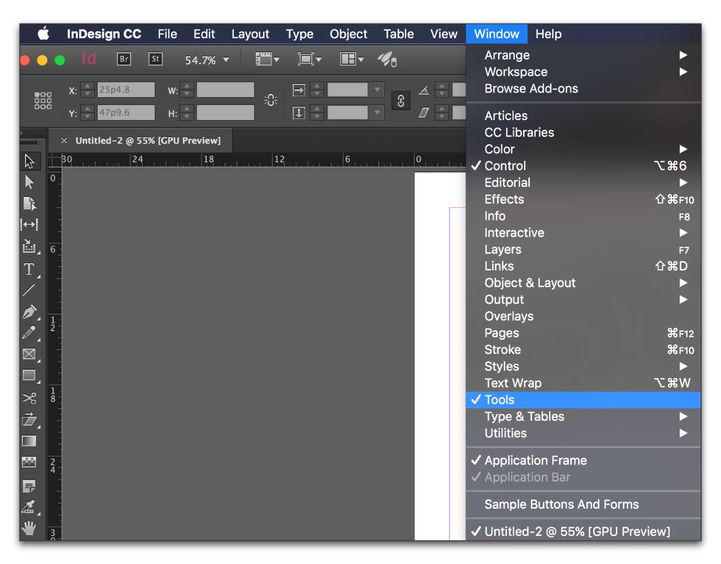The width and height of the screenshot is (721, 564).
Task: Toggle the Tools panel menu item
Action: pyautogui.click(x=583, y=400)
